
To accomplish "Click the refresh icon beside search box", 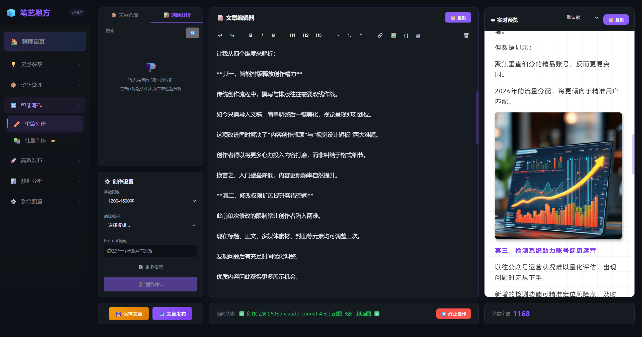I will coord(192,33).
